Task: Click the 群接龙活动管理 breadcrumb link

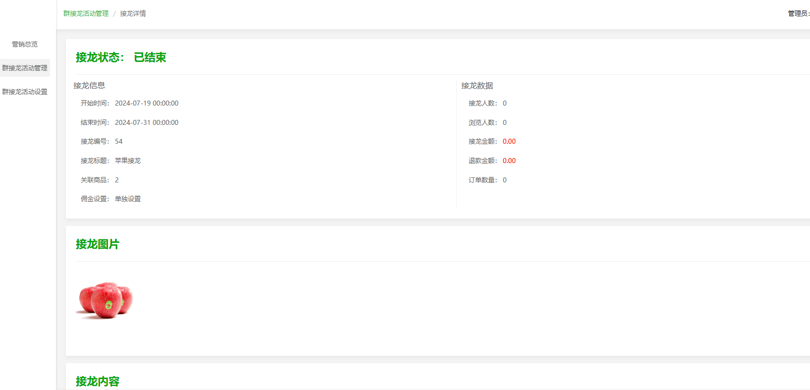Action: tap(86, 13)
